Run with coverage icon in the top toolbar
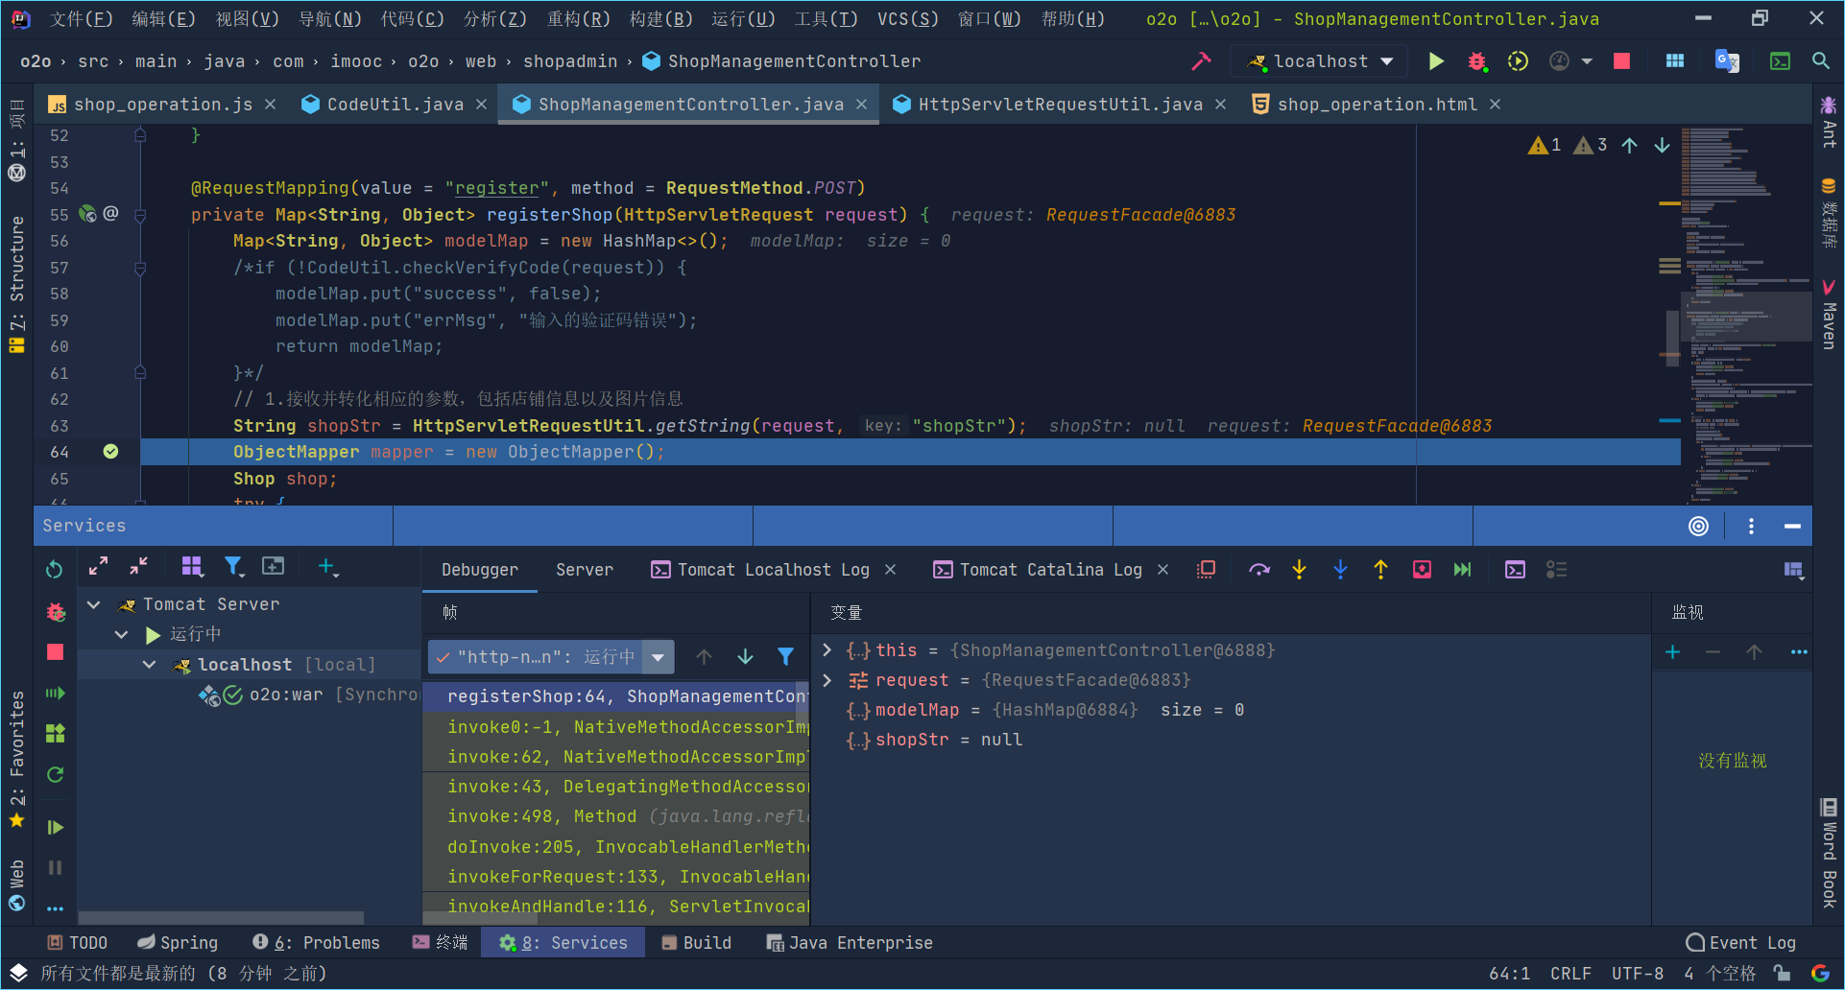The image size is (1845, 990). point(1518,61)
